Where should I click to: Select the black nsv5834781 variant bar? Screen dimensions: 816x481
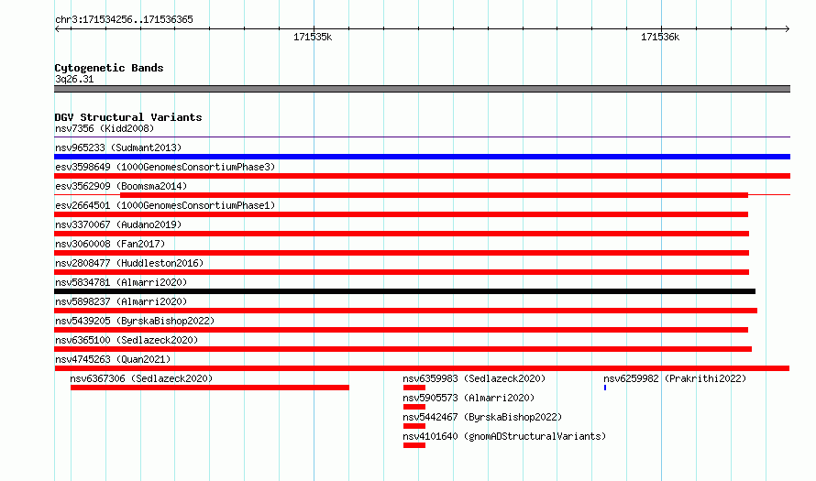(x=405, y=291)
